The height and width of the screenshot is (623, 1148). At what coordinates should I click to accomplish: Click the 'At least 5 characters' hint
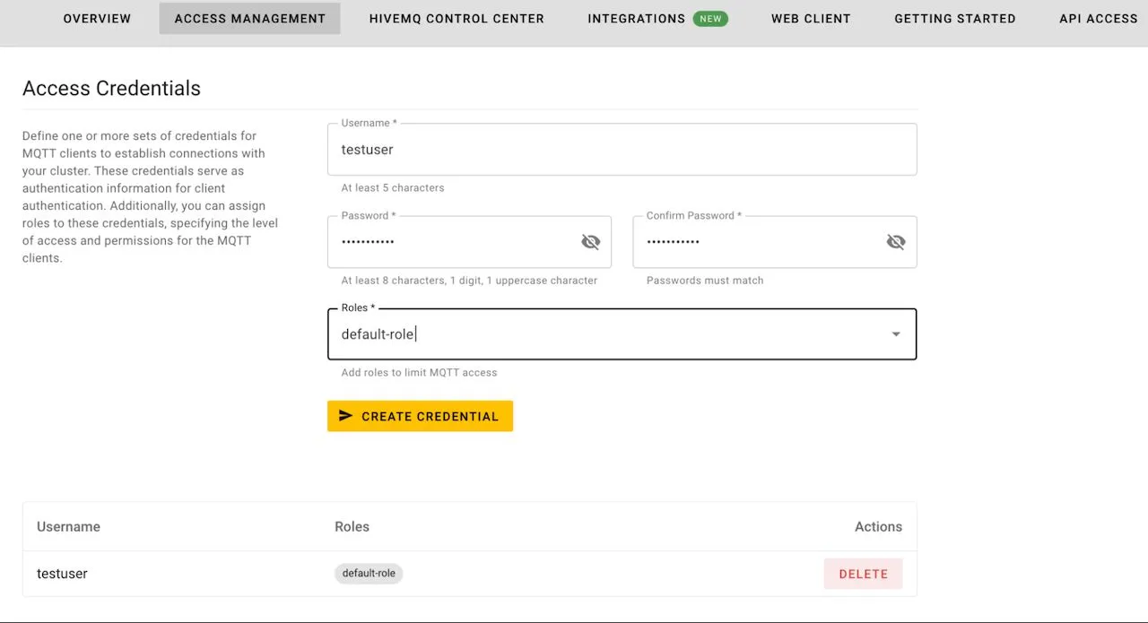(x=393, y=188)
